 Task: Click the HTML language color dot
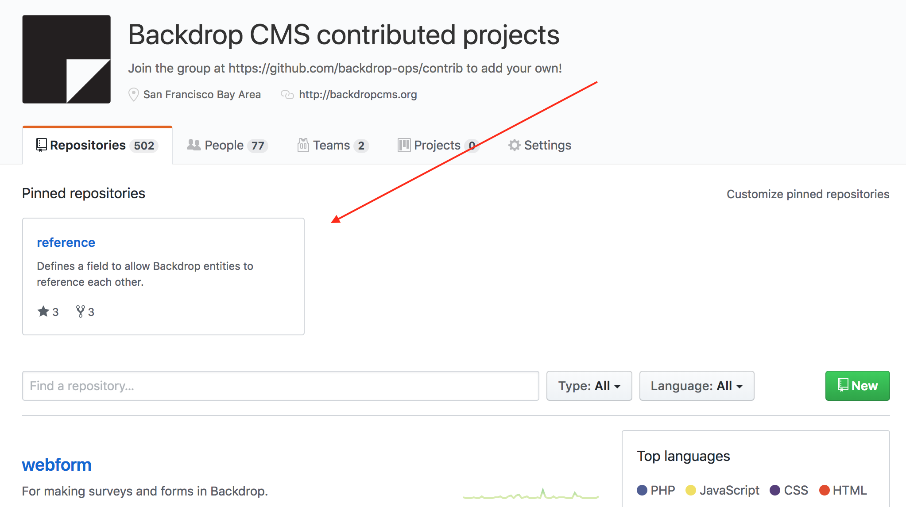[x=825, y=490]
